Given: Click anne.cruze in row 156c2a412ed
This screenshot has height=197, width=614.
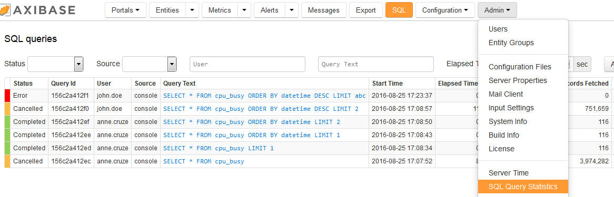Looking at the screenshot, I should pyautogui.click(x=112, y=148).
